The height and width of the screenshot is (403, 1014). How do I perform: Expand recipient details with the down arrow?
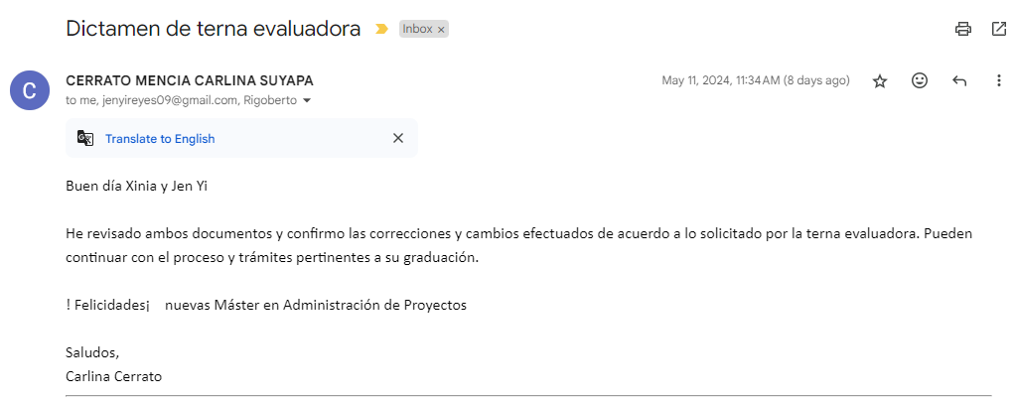tap(307, 101)
